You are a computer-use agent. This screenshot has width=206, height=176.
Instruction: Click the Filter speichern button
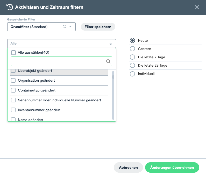pos(98,27)
